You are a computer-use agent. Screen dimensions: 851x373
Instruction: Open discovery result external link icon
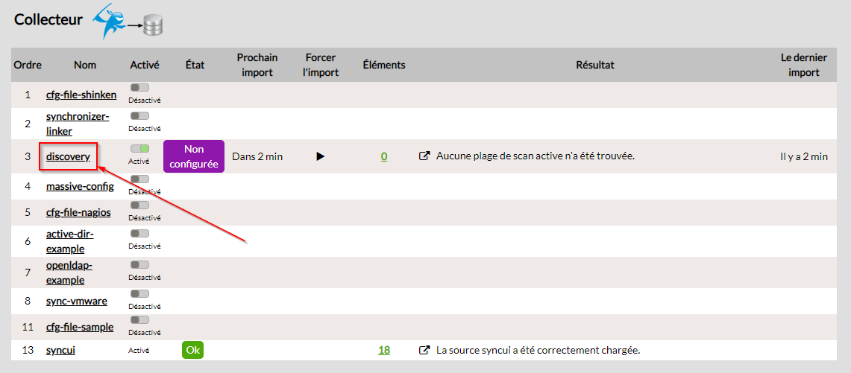coord(424,156)
